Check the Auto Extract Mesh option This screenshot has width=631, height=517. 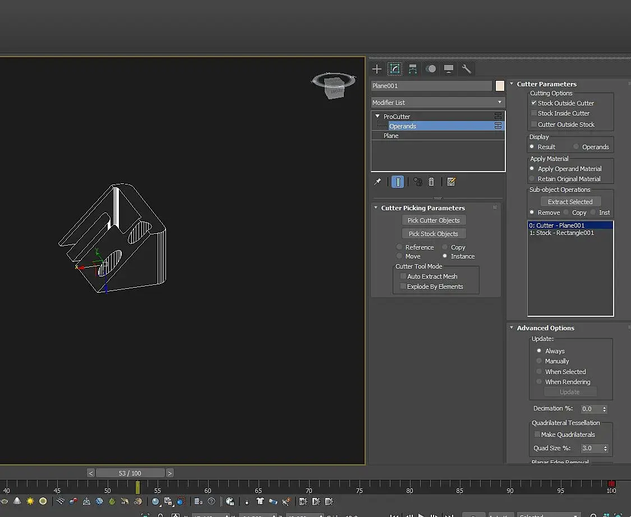coord(403,276)
